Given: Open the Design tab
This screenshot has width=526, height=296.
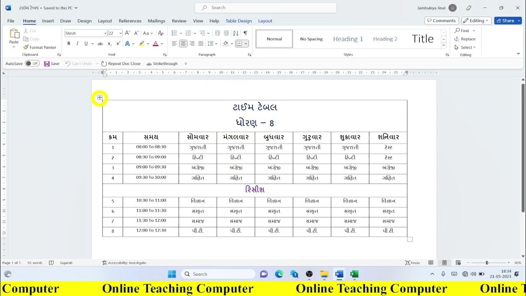Looking at the screenshot, I should (85, 21).
